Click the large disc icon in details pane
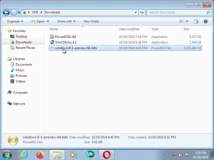Image resolution: width=214 pixels, height=160 pixels. [13, 140]
